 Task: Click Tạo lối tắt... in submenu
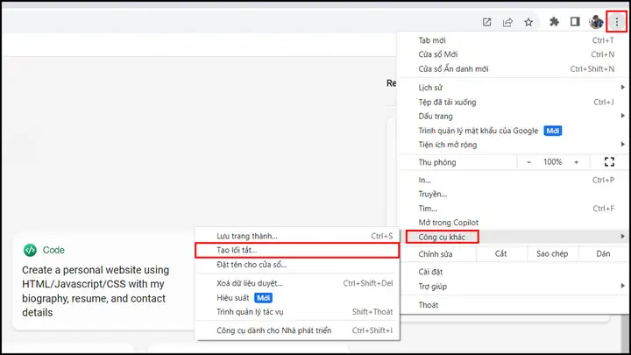coord(297,250)
